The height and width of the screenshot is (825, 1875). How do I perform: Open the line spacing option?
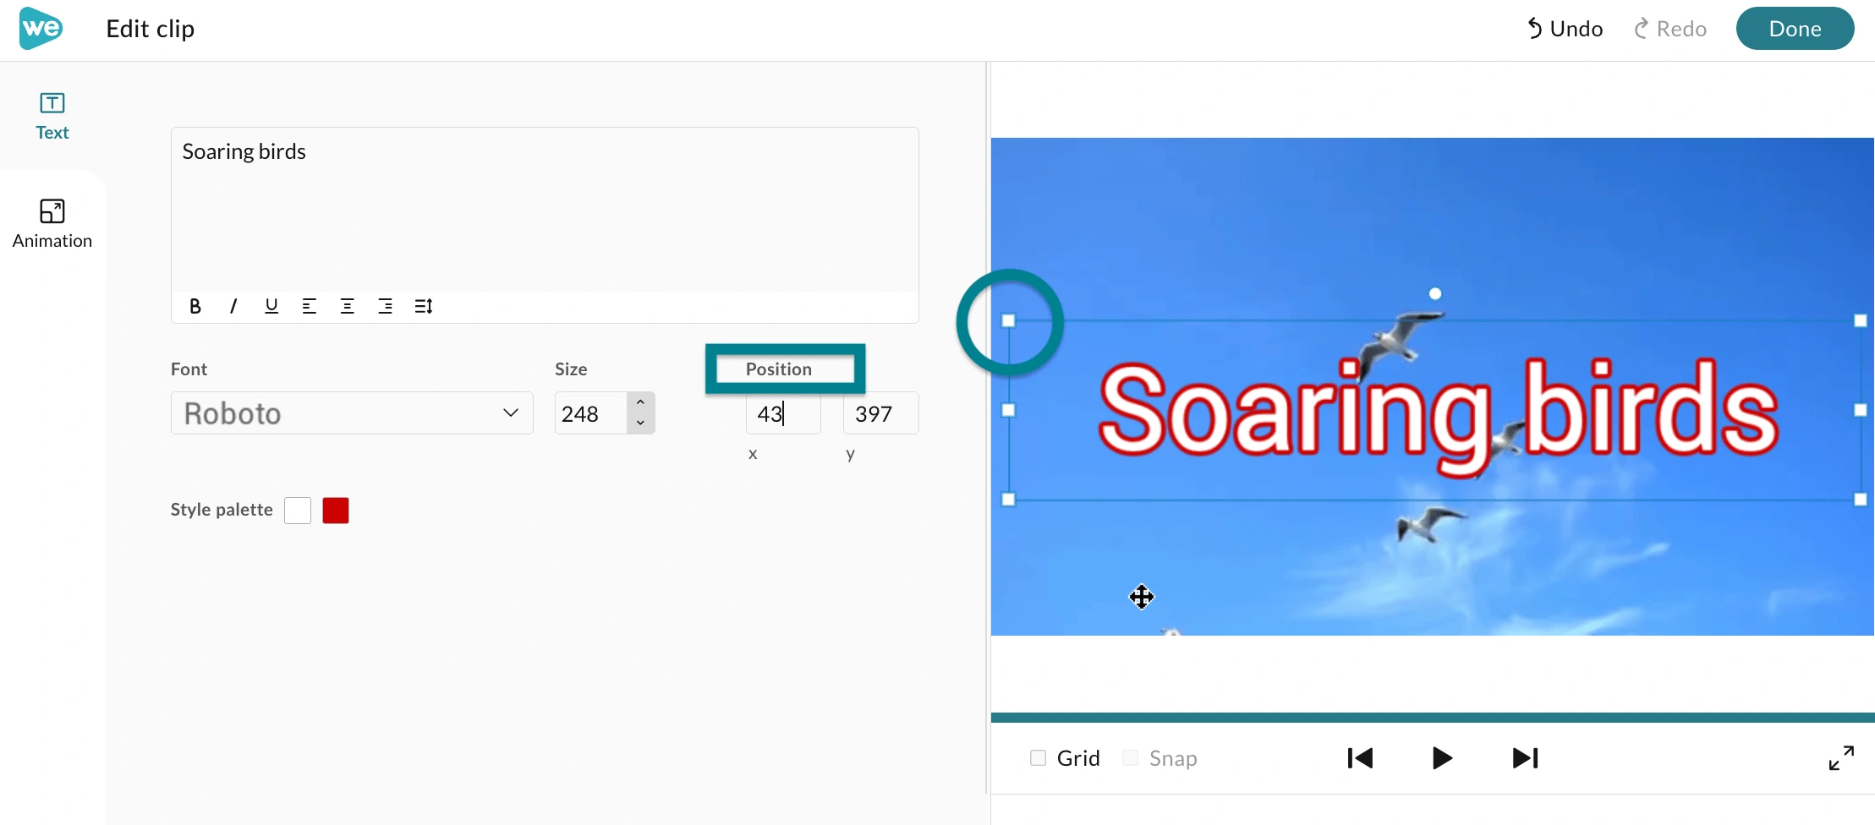424,306
